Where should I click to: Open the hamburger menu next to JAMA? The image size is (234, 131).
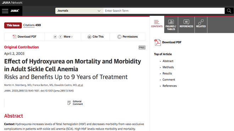coord(5,11)
